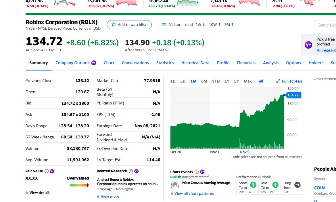The height and width of the screenshot is (202, 336).
Task: Click the View details link
Action: (40, 193)
